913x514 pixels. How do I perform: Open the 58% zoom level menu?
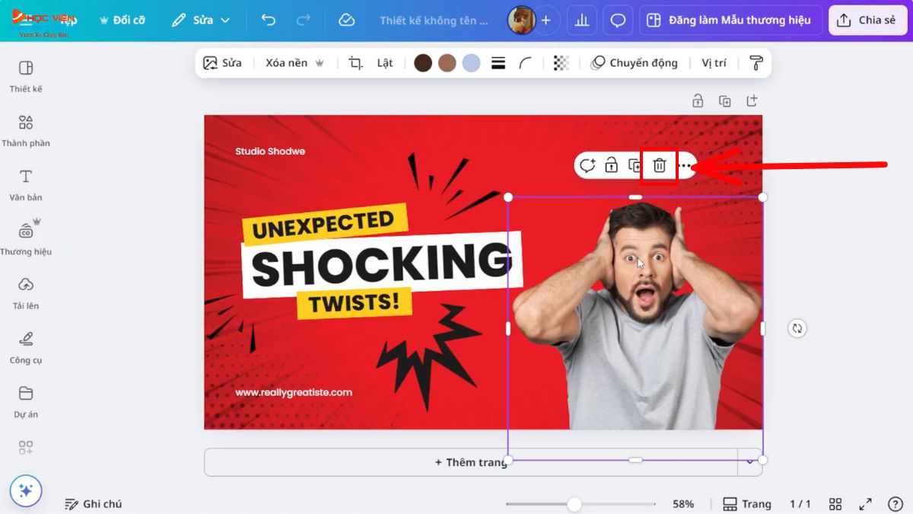pos(683,504)
